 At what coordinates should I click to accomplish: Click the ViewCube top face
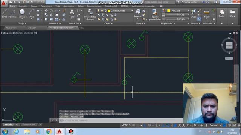229,45
